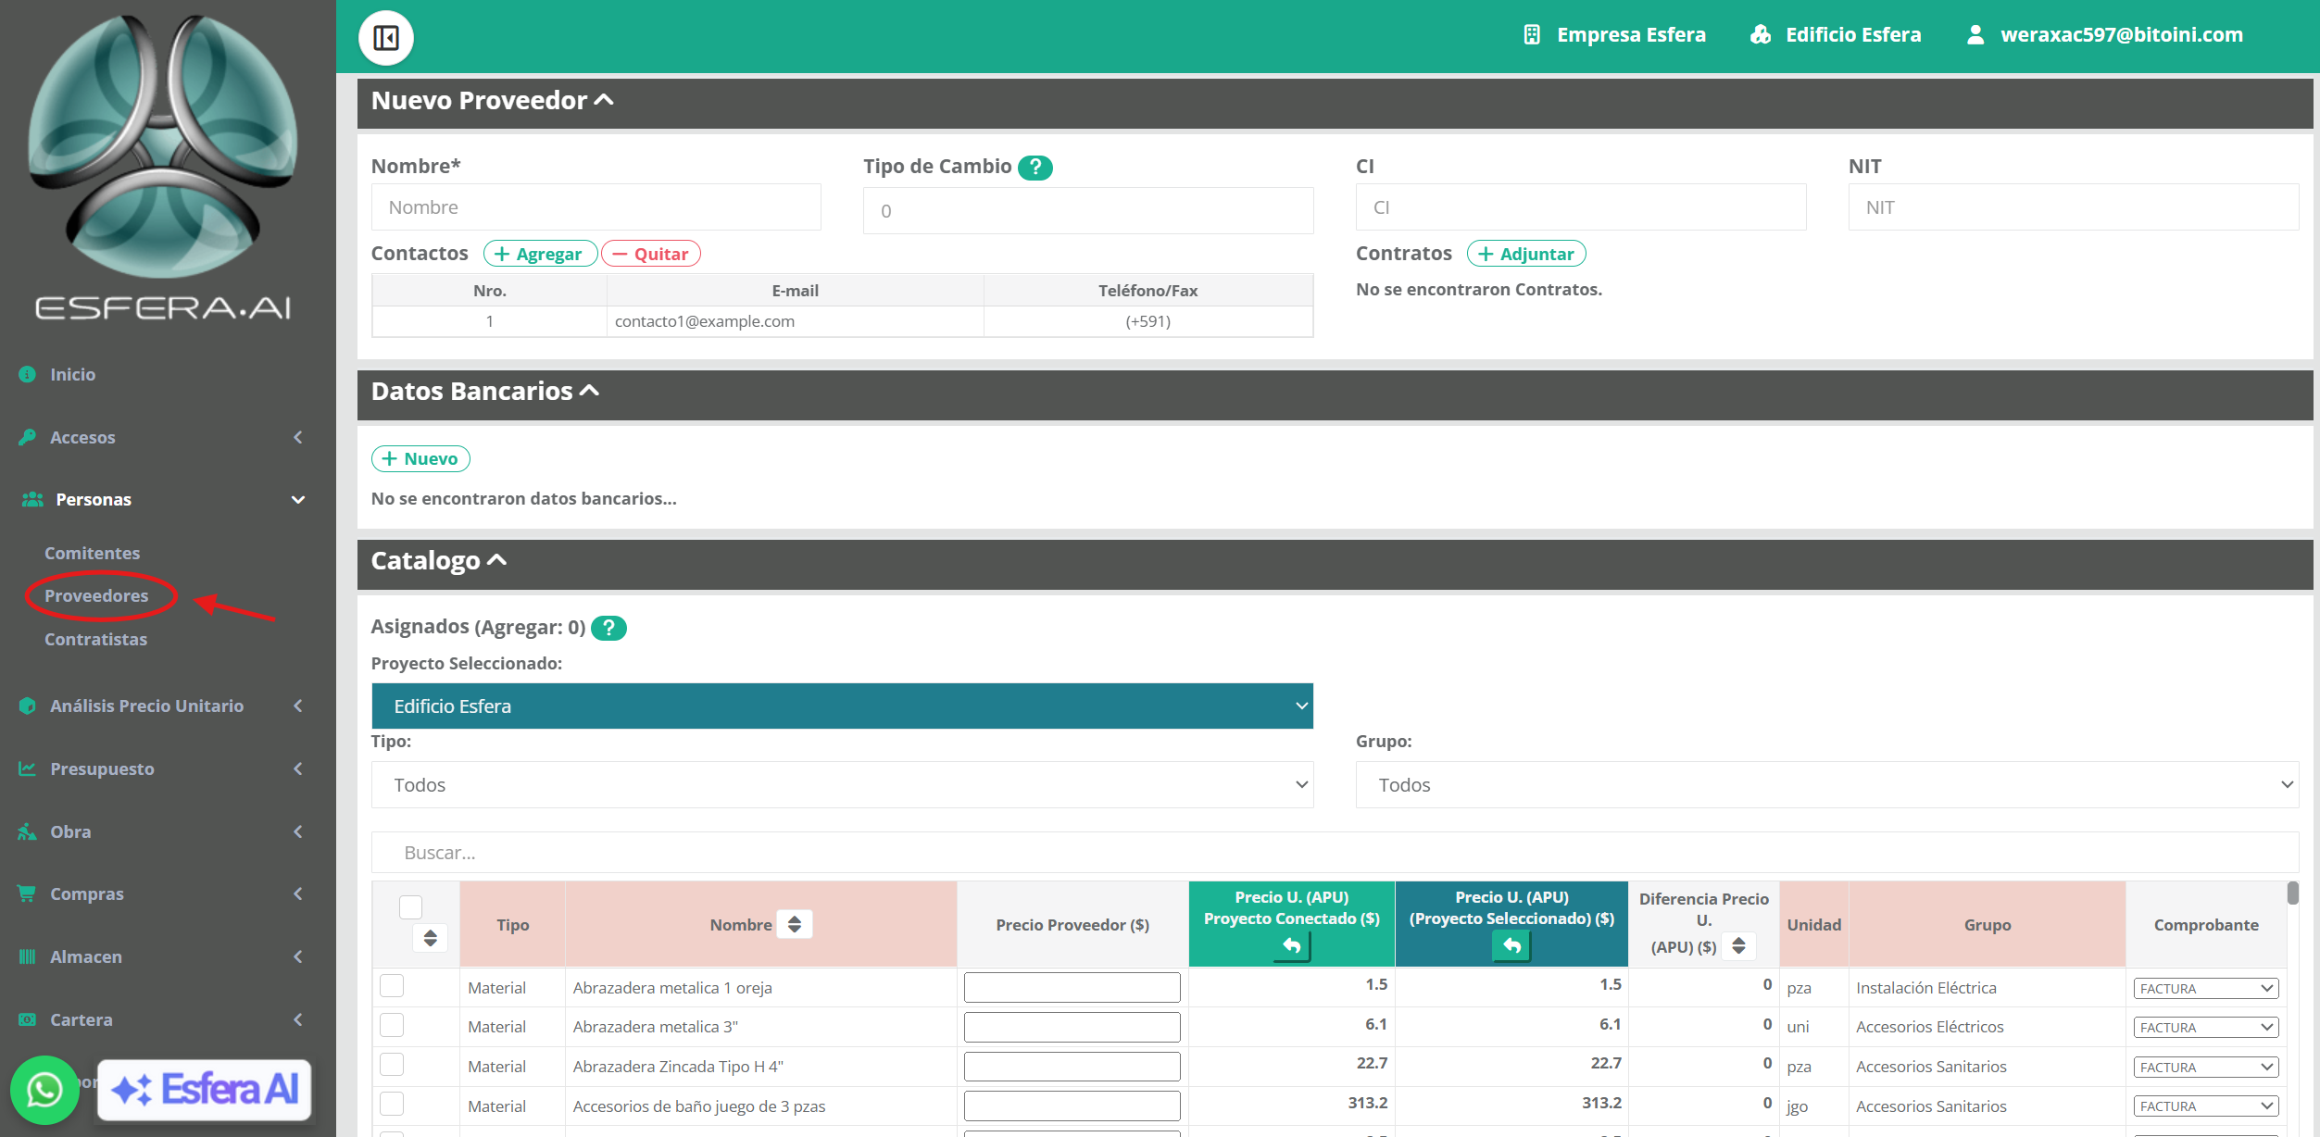This screenshot has height=1137, width=2320.
Task: Open the Proyecto Seleccionado dropdown
Action: 842,706
